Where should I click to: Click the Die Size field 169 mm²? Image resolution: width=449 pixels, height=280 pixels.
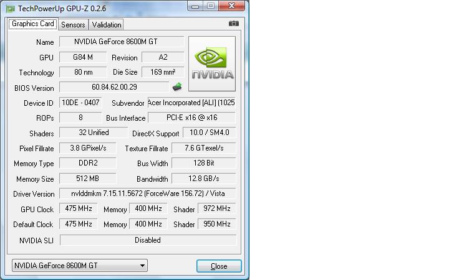pyautogui.click(x=163, y=72)
